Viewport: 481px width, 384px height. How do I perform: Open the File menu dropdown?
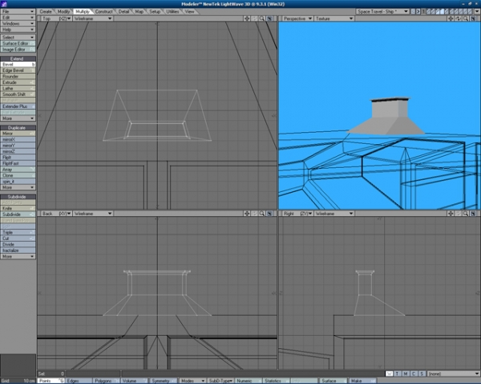[x=18, y=11]
